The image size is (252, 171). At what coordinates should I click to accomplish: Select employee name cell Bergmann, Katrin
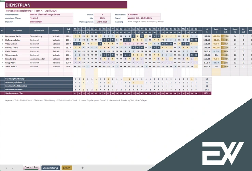pos(17,36)
